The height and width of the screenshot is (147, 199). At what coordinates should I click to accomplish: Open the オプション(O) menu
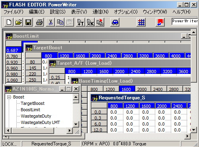[126, 12]
